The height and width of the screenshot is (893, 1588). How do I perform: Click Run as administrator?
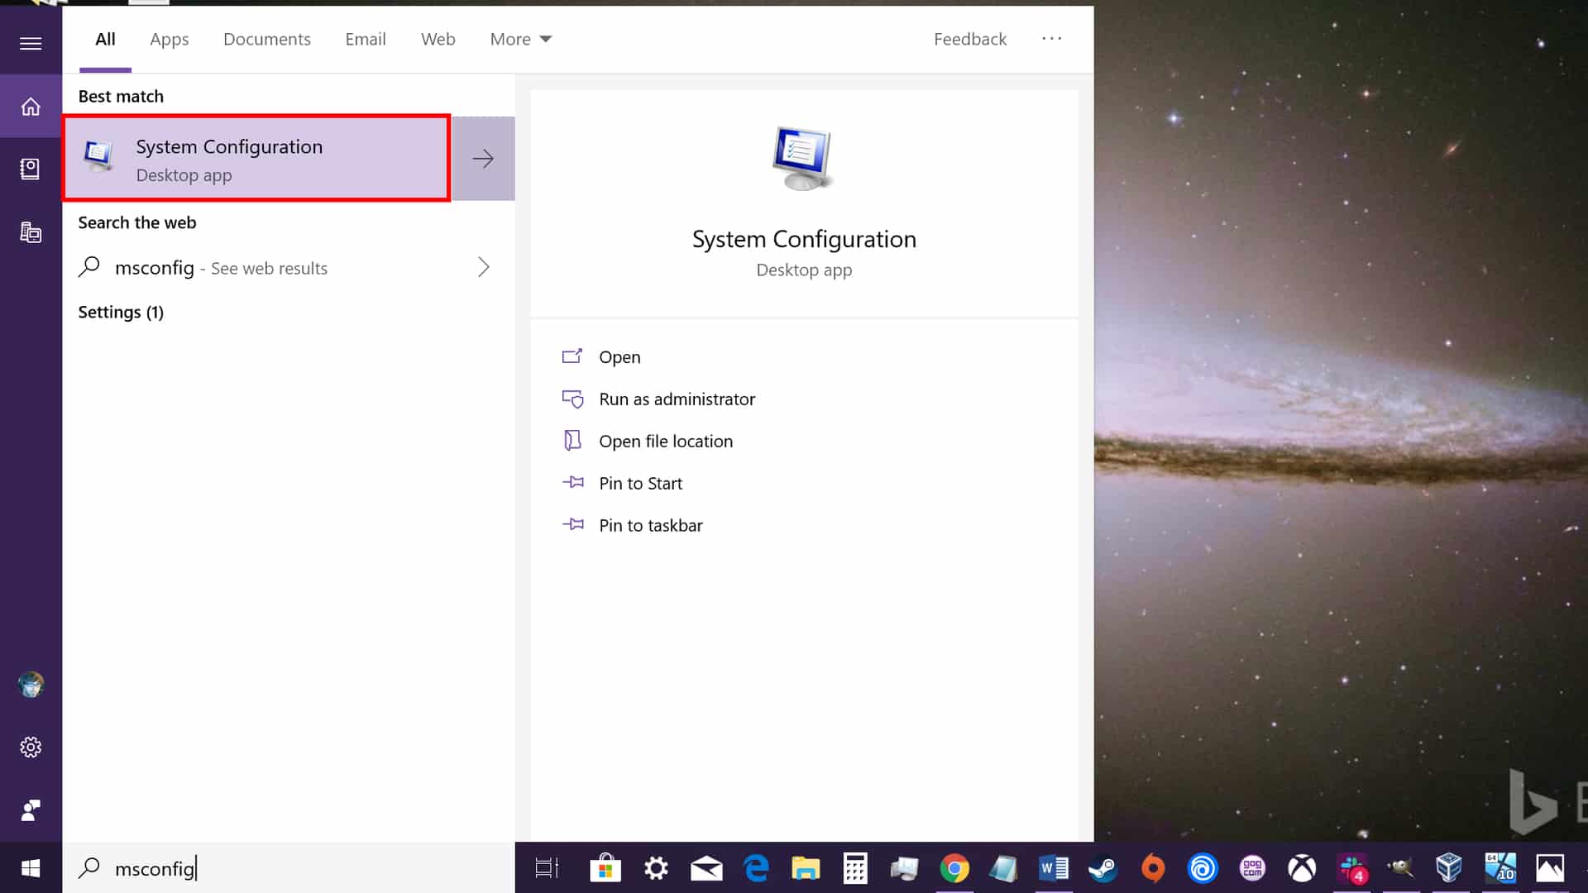coord(677,399)
